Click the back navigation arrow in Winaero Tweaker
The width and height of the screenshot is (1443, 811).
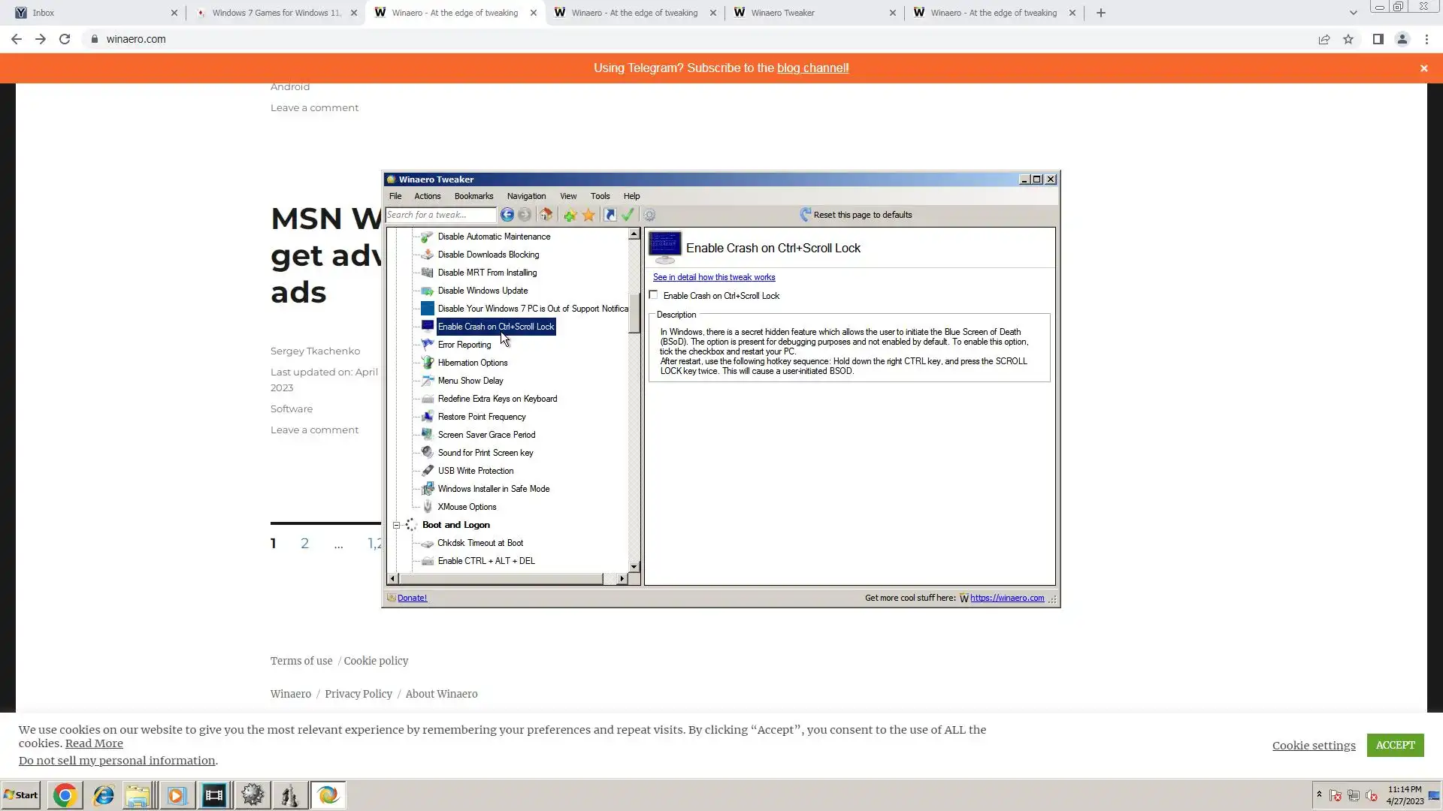click(507, 215)
